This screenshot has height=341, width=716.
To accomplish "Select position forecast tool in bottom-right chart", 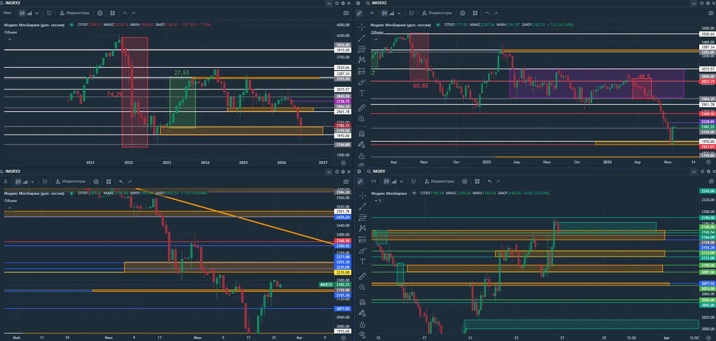I will (362, 240).
